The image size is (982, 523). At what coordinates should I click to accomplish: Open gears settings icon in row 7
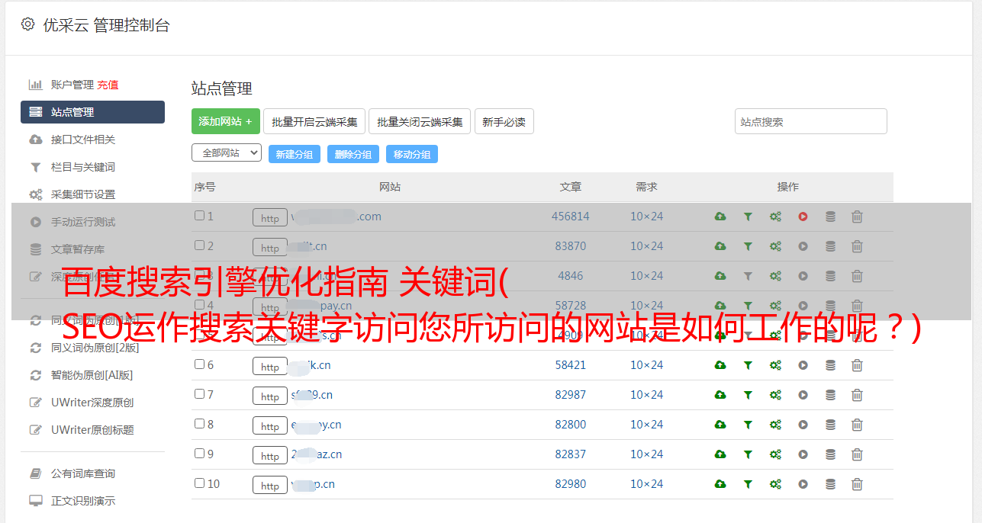(775, 395)
